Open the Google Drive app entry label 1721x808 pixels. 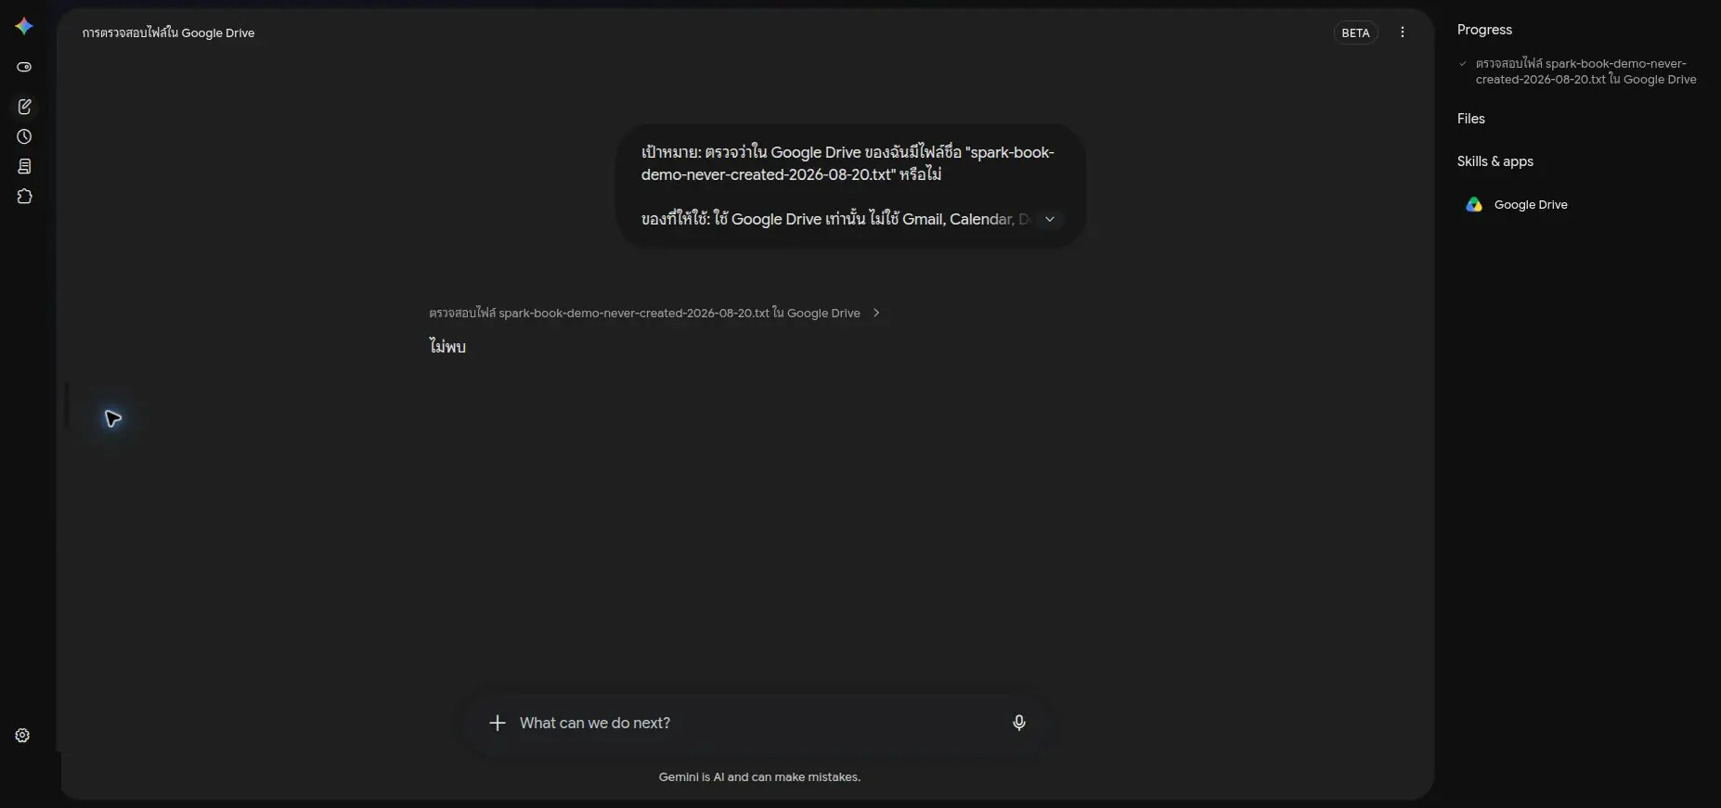[x=1531, y=205]
